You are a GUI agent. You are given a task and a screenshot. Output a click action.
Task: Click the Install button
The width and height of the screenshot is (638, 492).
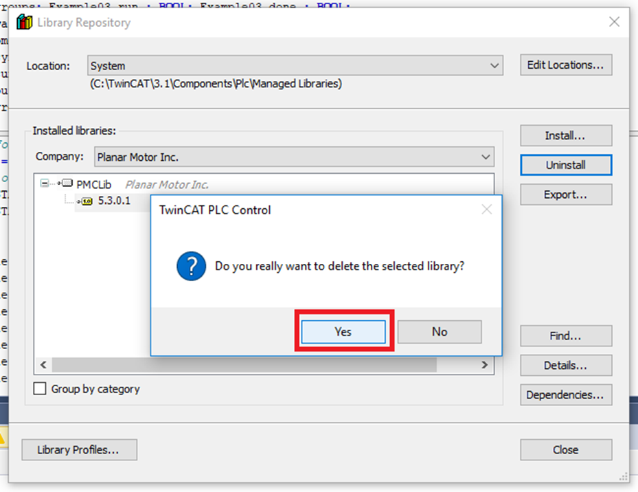(x=565, y=136)
